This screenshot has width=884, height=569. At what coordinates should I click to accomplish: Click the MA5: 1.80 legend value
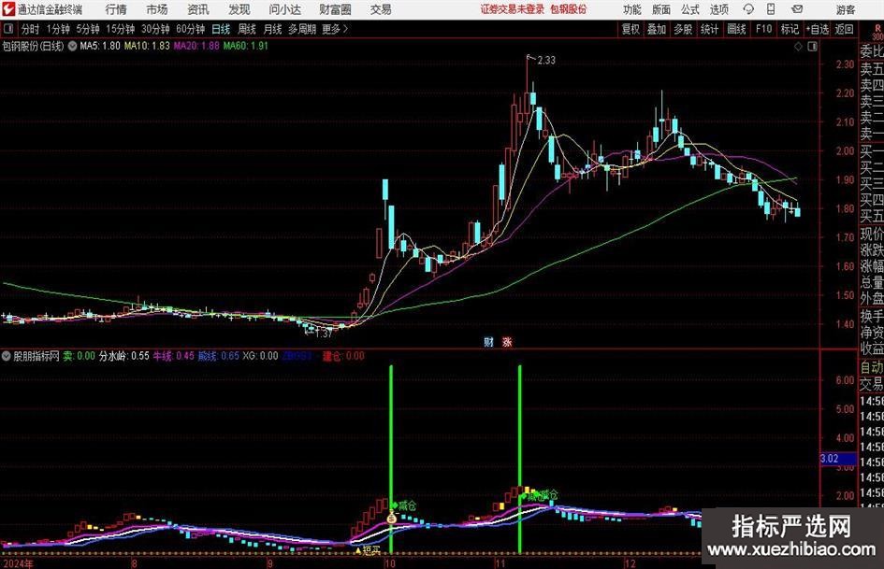tap(100, 46)
